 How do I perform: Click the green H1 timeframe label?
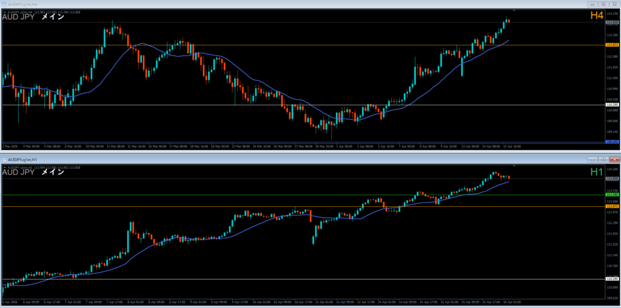tap(596, 172)
